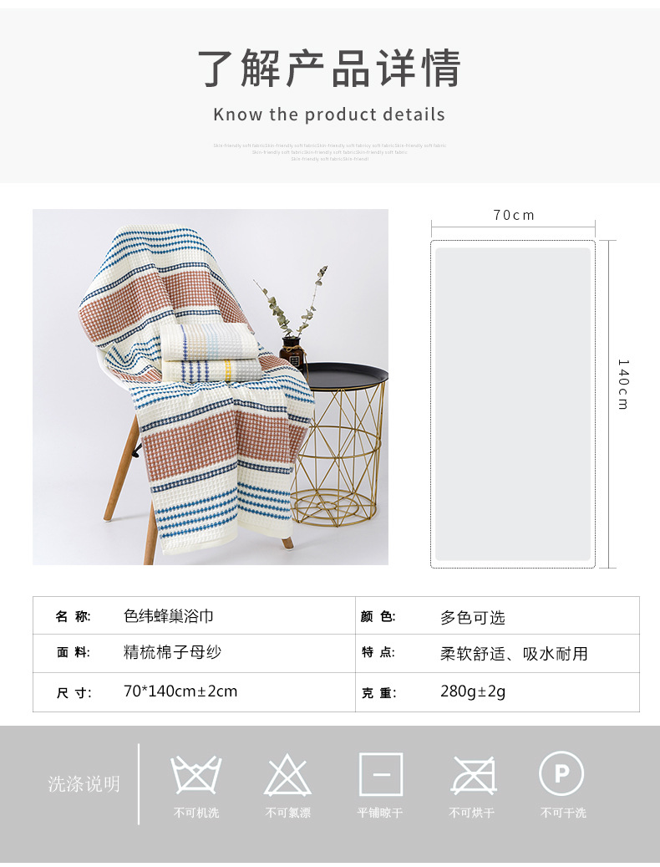Viewport: 660px width, 867px height.
Task: Select the 不可机洗 label
Action: [x=196, y=813]
